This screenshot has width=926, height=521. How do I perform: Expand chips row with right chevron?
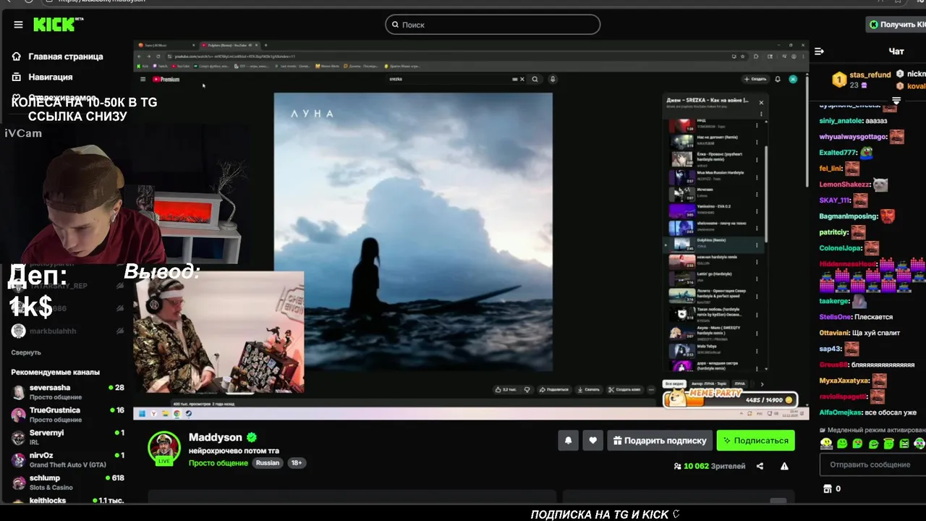click(762, 384)
